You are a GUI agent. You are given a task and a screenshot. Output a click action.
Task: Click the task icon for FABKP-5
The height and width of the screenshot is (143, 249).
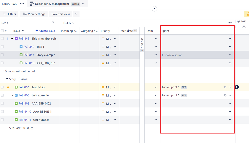(x=16, y=95)
